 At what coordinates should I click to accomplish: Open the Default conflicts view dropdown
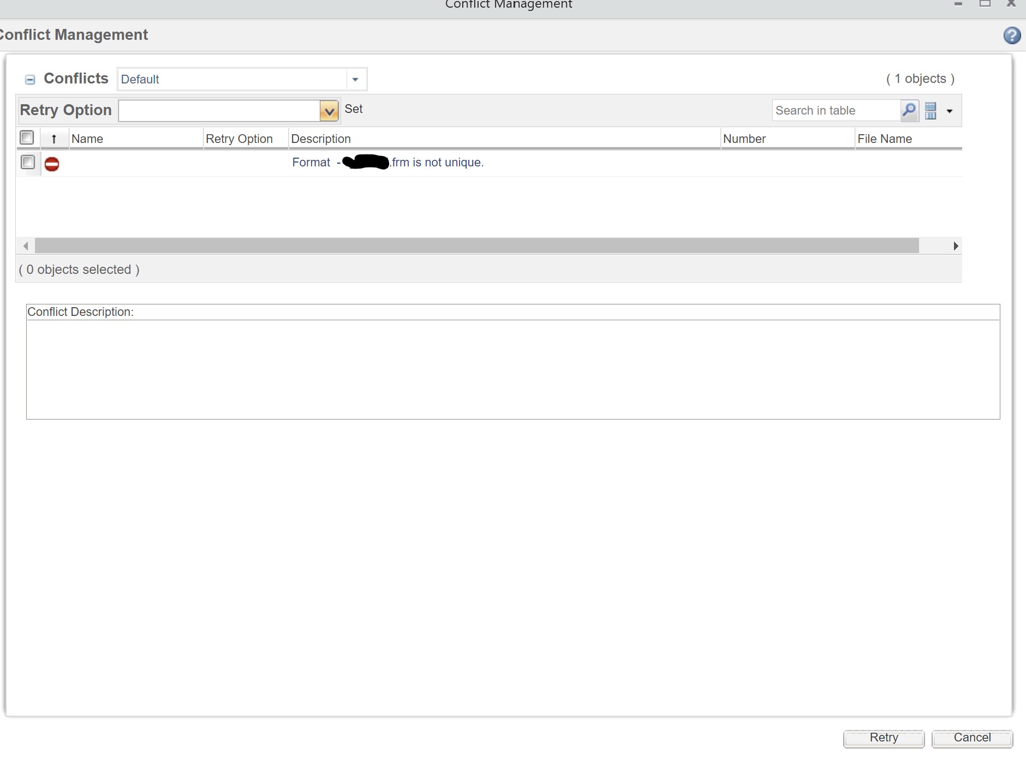coord(355,79)
